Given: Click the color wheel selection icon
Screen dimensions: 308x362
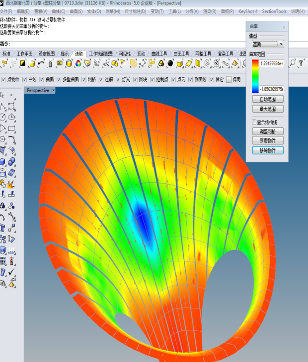Looking at the screenshot, I should click(x=77, y=63).
